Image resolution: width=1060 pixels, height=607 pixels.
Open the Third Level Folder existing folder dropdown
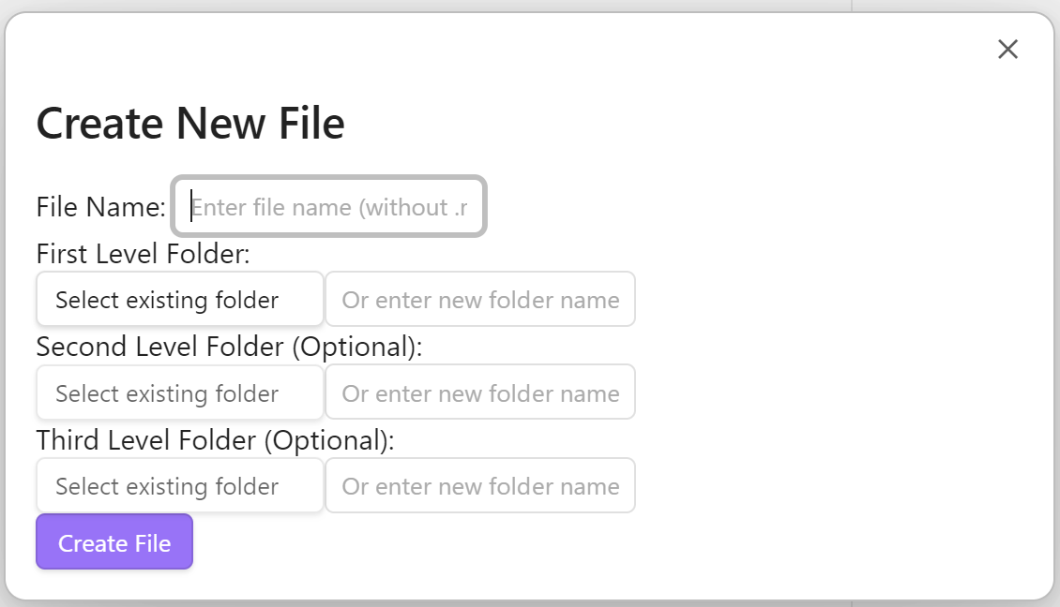180,485
